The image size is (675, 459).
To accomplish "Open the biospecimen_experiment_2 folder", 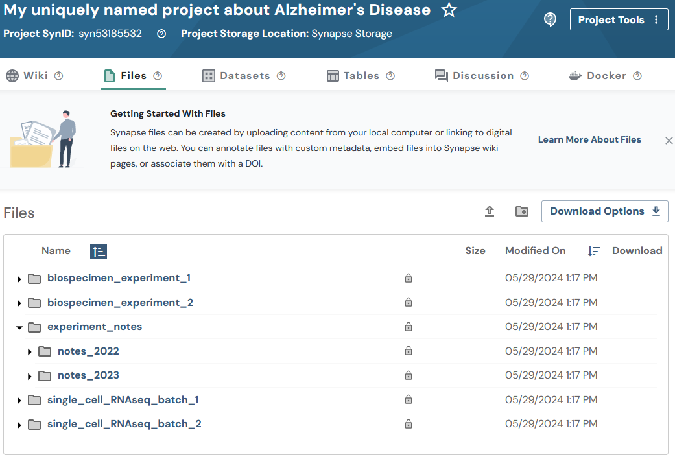I will click(x=120, y=303).
